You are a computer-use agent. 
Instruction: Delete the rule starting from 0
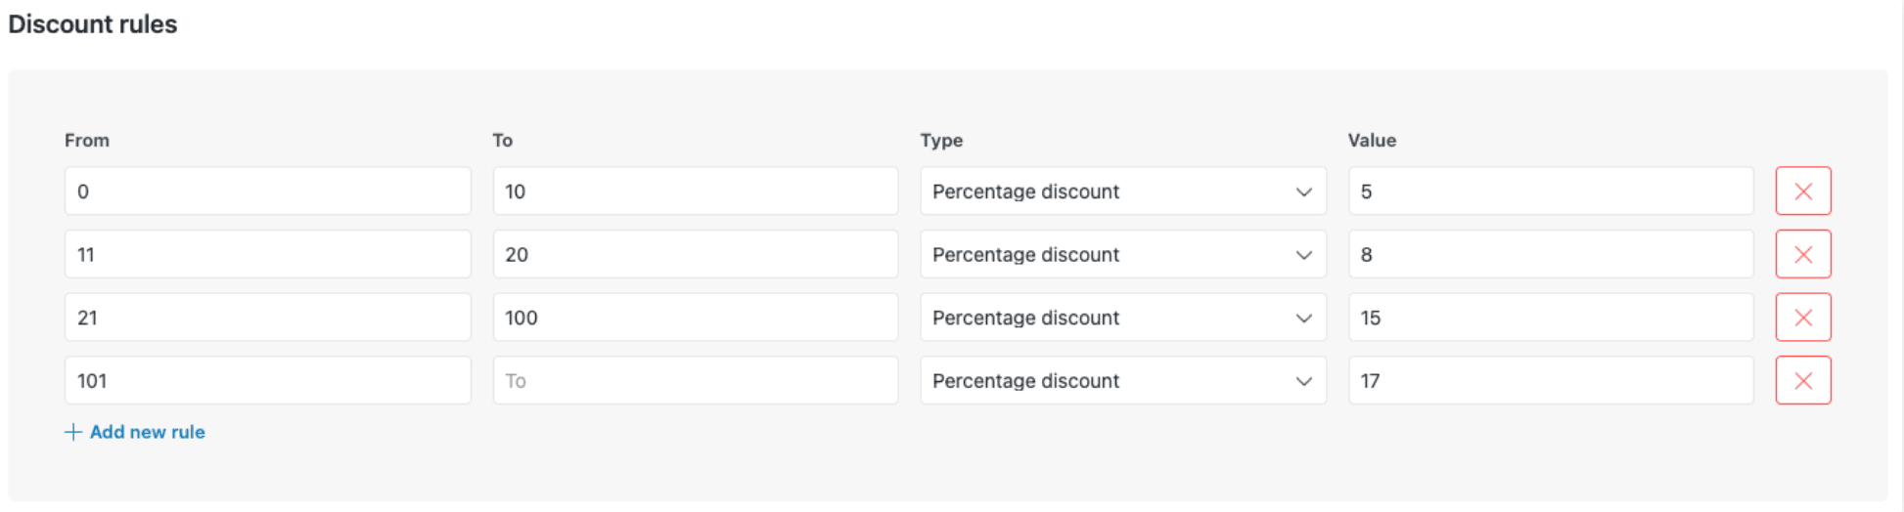(1803, 192)
